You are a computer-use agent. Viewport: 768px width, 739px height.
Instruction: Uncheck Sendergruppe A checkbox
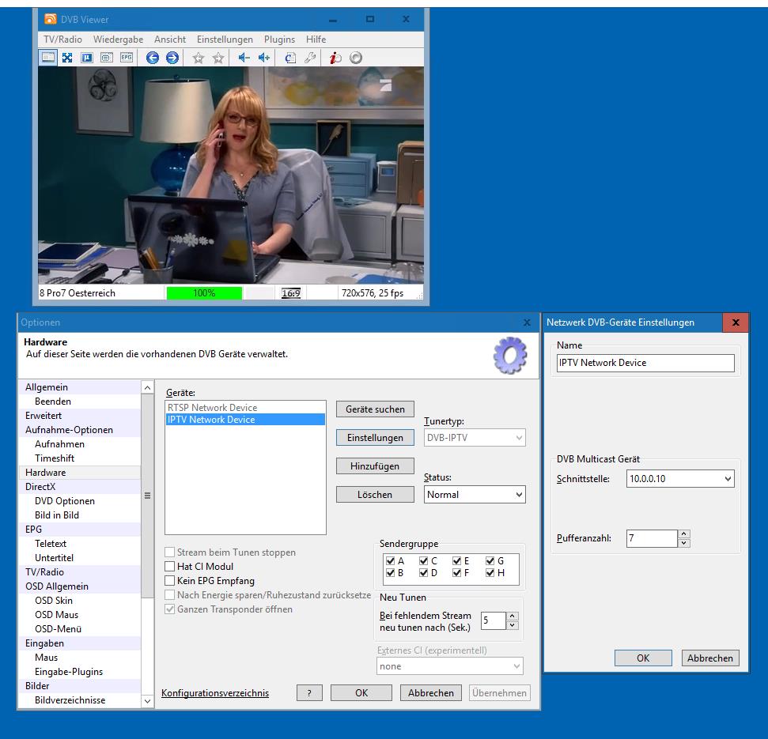pyautogui.click(x=391, y=561)
